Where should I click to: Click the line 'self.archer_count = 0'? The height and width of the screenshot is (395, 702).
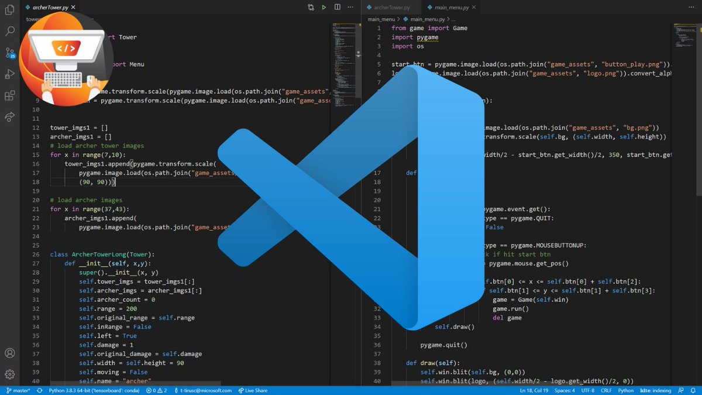(117, 300)
